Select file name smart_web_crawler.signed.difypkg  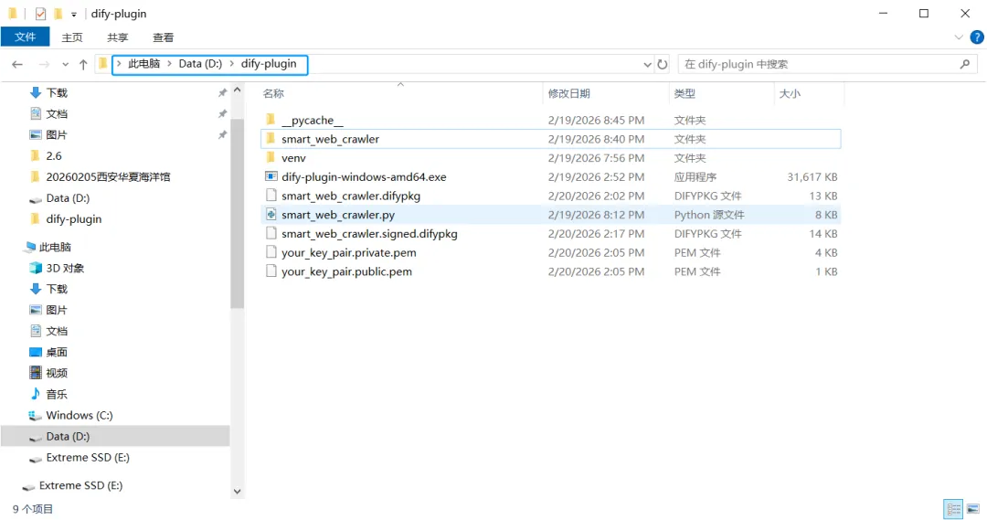[369, 234]
